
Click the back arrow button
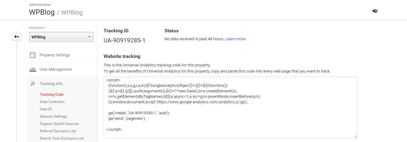pyautogui.click(x=17, y=37)
